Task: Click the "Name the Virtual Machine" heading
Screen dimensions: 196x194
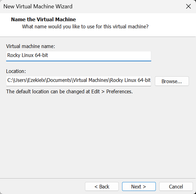Action: click(x=43, y=19)
